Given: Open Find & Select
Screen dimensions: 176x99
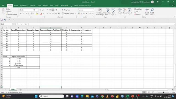Looking at the screenshot, I should [x=152, y=12].
